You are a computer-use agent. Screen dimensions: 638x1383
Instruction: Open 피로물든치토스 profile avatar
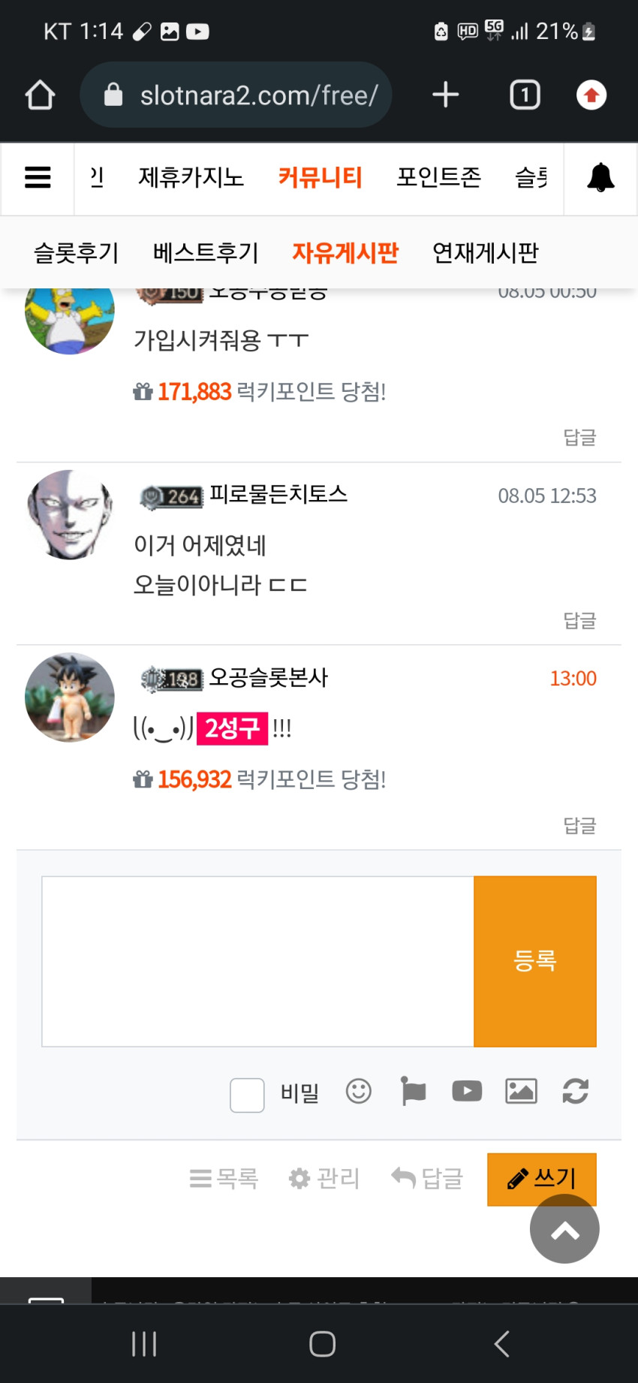[x=70, y=515]
